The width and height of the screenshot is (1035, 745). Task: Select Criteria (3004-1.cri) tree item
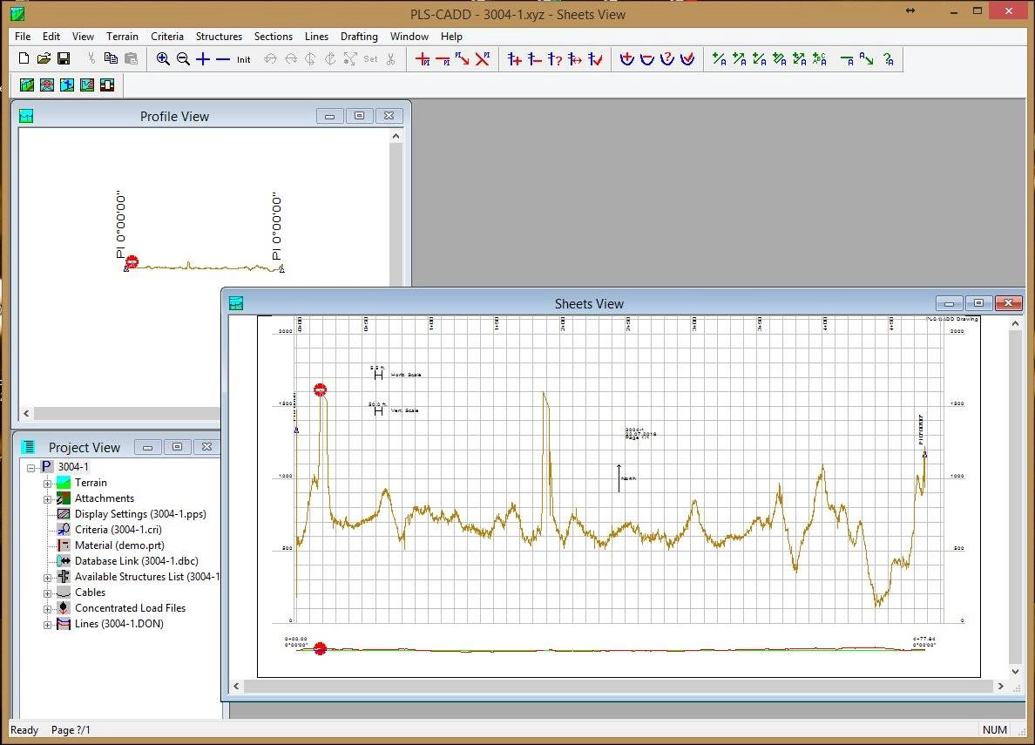118,530
